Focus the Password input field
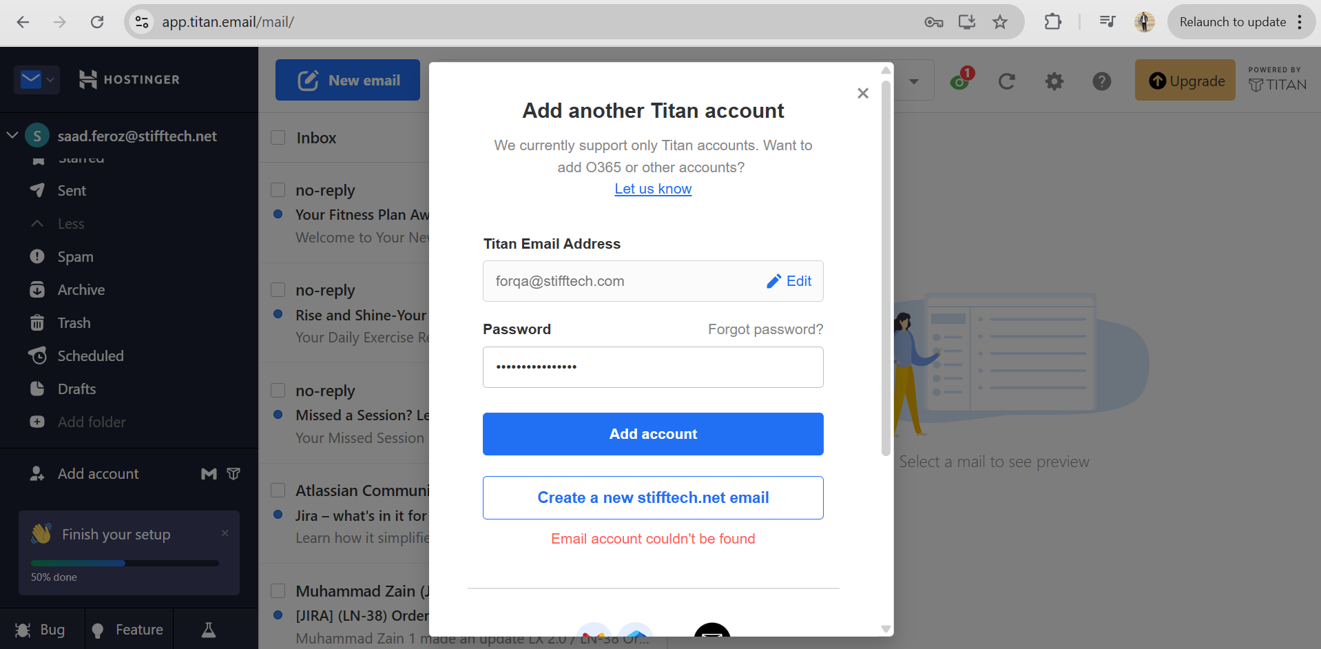 [x=653, y=367]
